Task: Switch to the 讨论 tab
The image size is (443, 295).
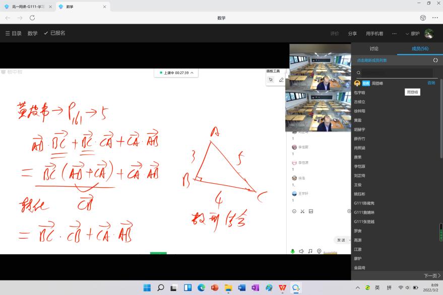Action: coord(374,48)
